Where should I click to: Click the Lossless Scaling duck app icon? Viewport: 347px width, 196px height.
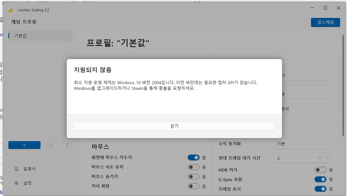point(10,10)
